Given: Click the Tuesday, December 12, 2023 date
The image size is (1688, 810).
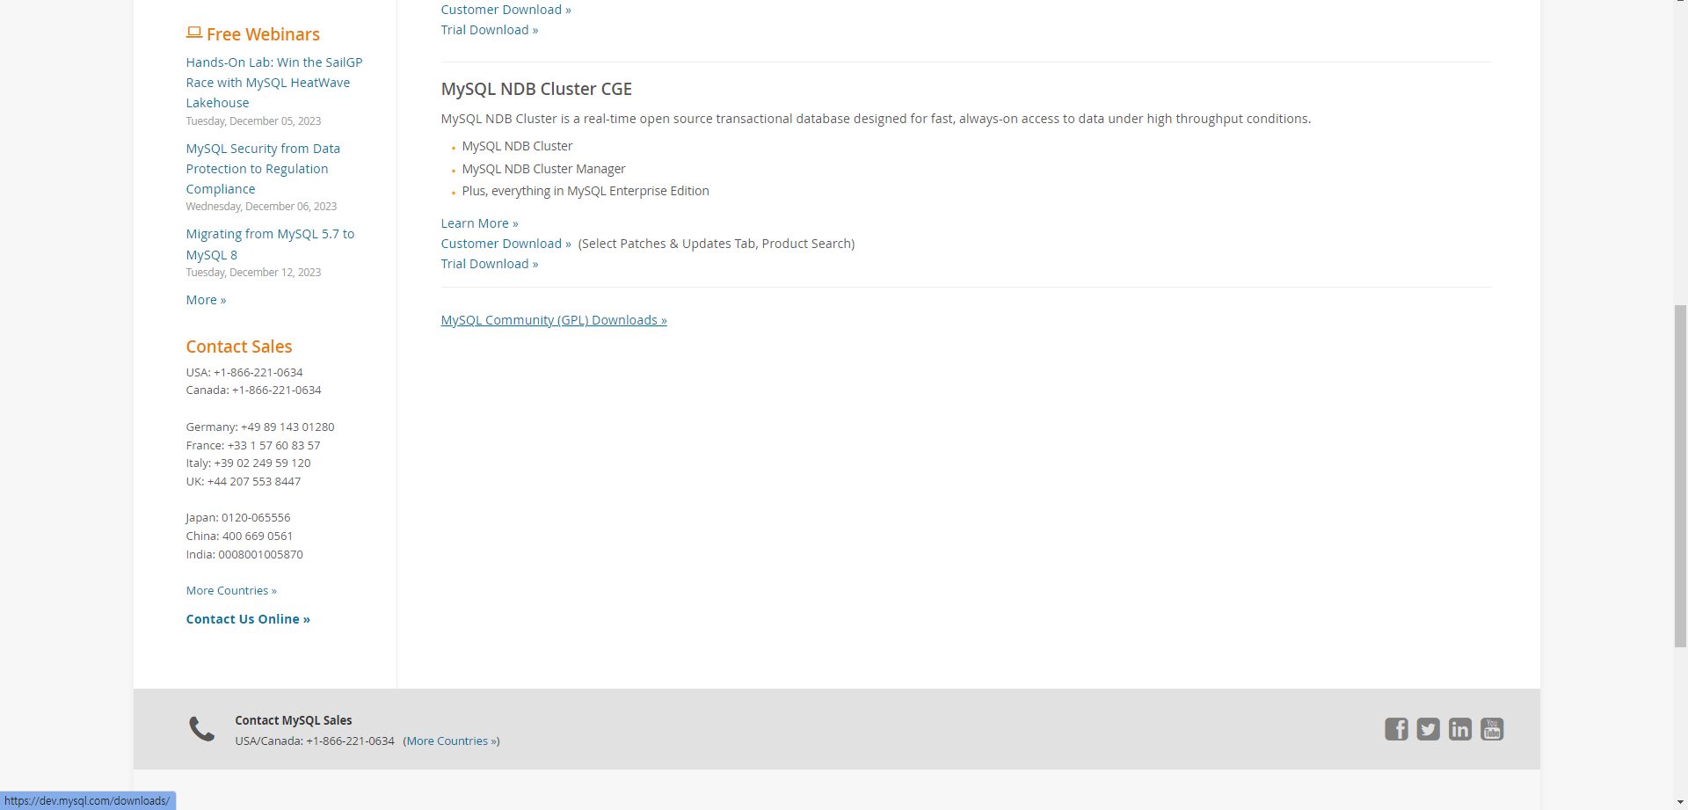Looking at the screenshot, I should pos(253,273).
